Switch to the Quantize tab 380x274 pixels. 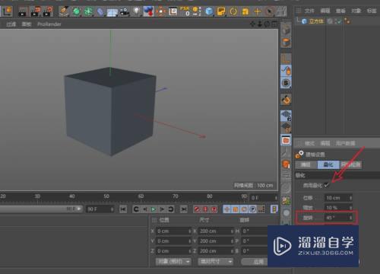[328, 164]
